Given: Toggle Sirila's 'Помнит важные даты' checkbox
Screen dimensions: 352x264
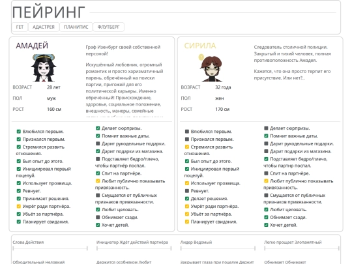Looking at the screenshot, I should [266, 136].
